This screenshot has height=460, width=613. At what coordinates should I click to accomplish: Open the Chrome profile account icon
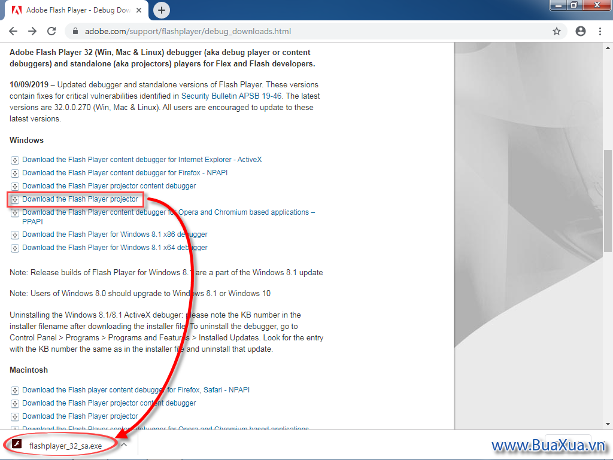click(x=581, y=31)
